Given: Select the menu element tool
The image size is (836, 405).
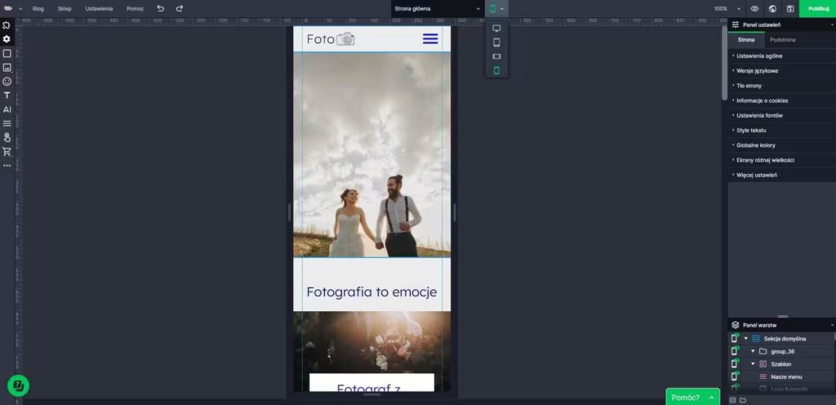Looking at the screenshot, I should pos(7,123).
